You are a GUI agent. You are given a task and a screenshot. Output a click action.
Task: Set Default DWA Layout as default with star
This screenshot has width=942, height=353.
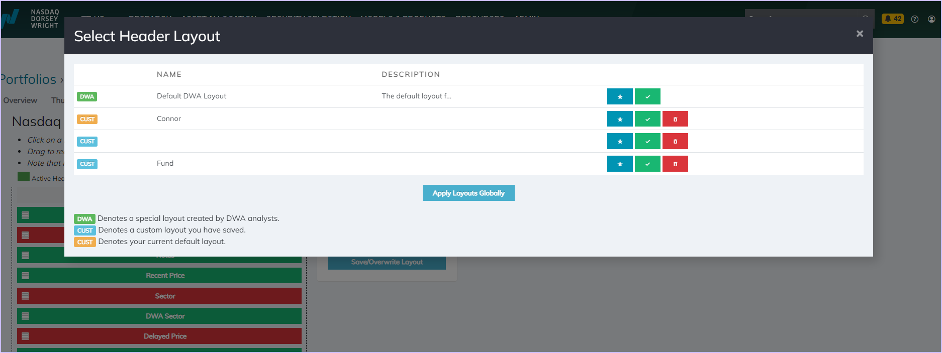(620, 96)
